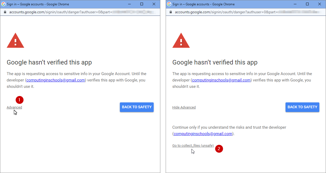Open developer email link below the 'Continue only' sentence
Image resolution: width=326 pixels, height=173 pixels.
pyautogui.click(x=203, y=134)
